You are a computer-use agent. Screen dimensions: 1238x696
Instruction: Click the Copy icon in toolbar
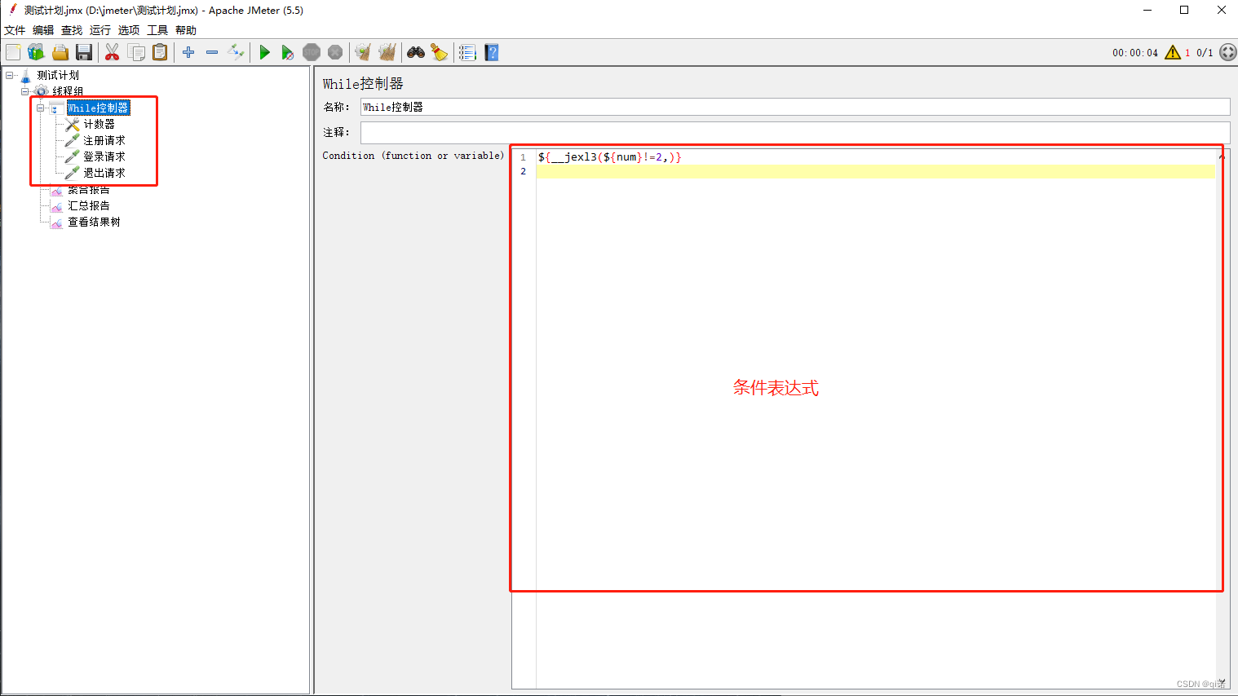pyautogui.click(x=136, y=52)
